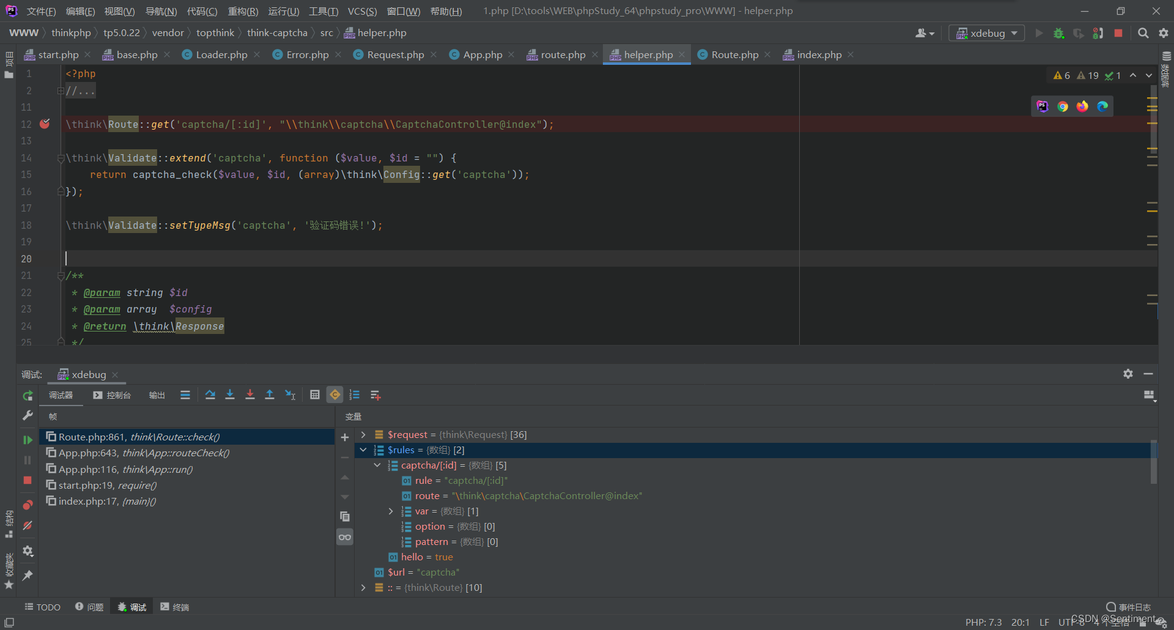The image size is (1174, 630).
Task: Expand the $request variable node
Action: (363, 434)
